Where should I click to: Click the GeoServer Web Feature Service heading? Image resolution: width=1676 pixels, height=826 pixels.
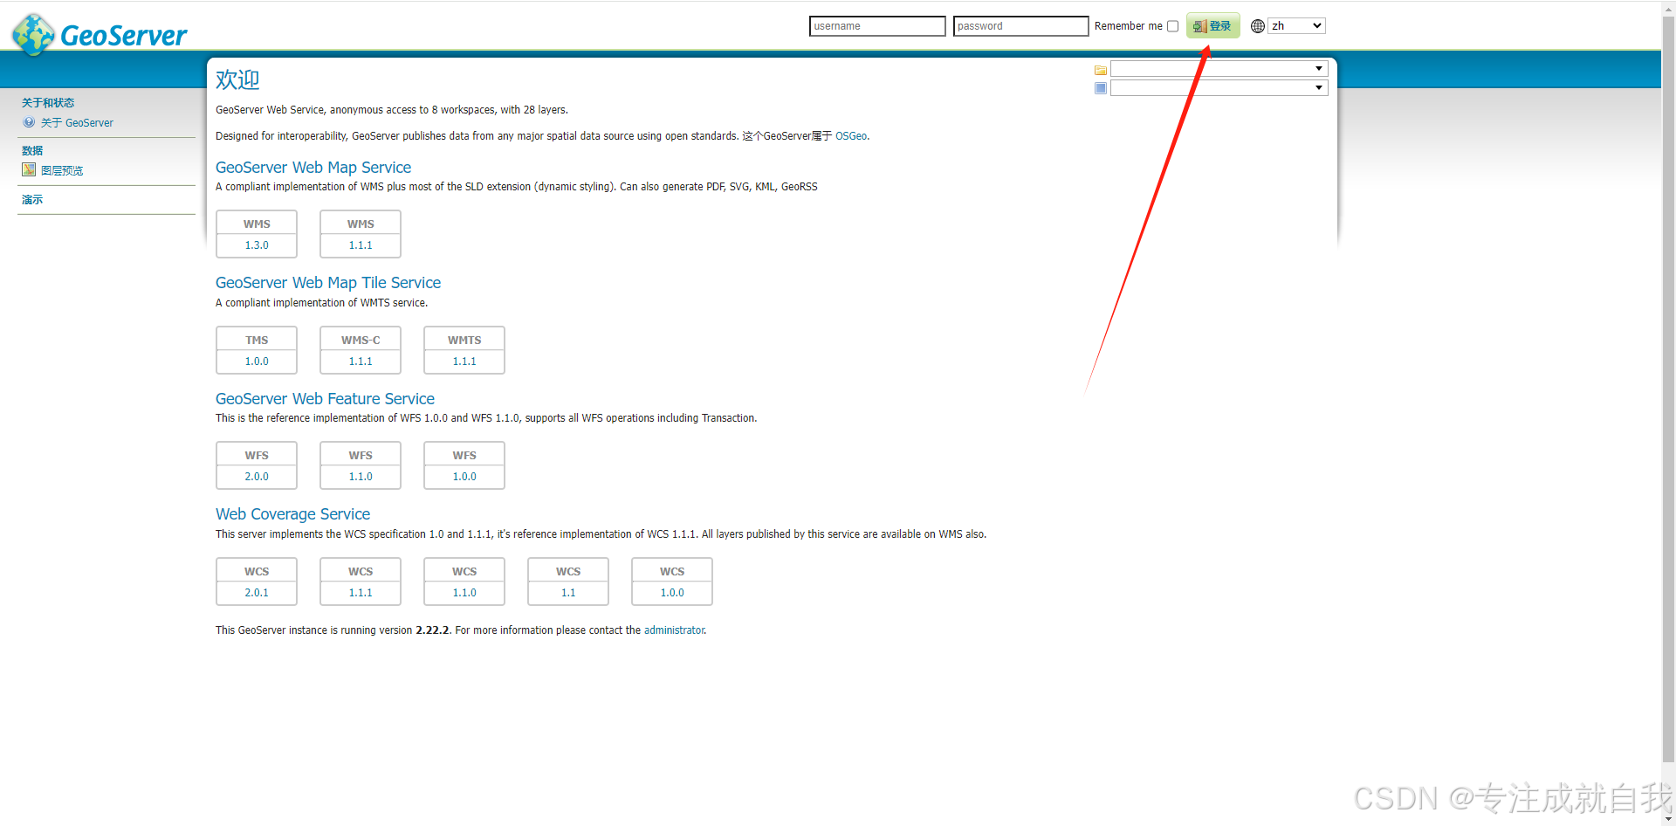[325, 399]
